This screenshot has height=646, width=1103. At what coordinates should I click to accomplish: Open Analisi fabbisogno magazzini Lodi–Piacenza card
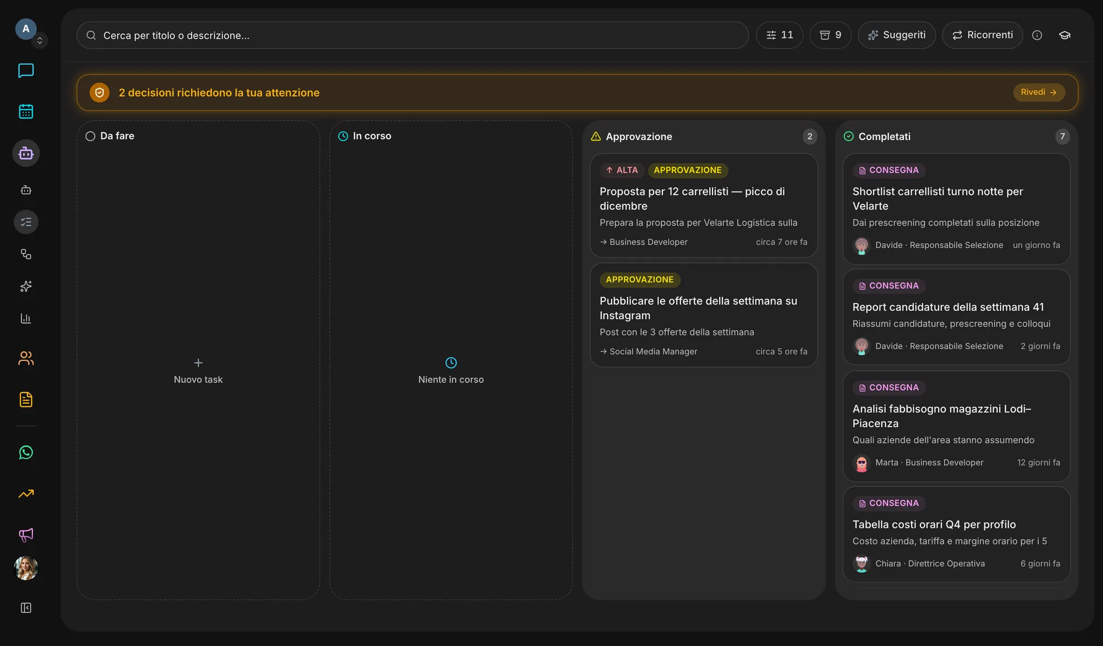(956, 426)
